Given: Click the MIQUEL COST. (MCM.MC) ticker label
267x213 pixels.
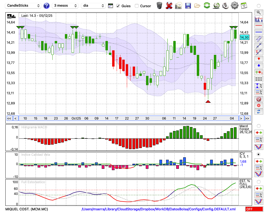Looking at the screenshot, I should coord(27,209).
